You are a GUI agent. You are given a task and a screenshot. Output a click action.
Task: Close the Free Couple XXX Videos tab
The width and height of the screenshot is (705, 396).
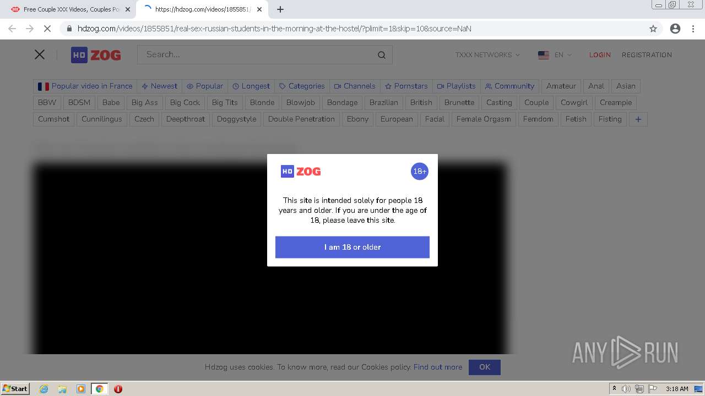click(x=127, y=9)
